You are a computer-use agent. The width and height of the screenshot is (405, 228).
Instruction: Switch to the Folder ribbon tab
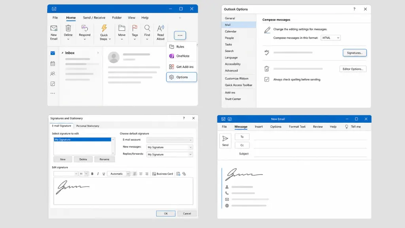(x=117, y=18)
